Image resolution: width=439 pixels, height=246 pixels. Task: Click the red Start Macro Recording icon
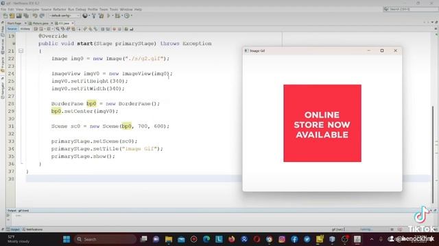[x=114, y=29]
